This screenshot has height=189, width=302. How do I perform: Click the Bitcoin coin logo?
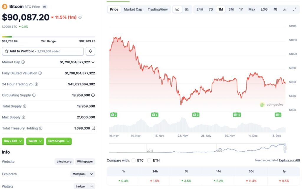[5, 6]
